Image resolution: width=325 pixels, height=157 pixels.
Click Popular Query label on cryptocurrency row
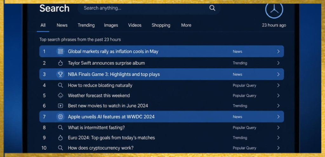pyautogui.click(x=245, y=148)
